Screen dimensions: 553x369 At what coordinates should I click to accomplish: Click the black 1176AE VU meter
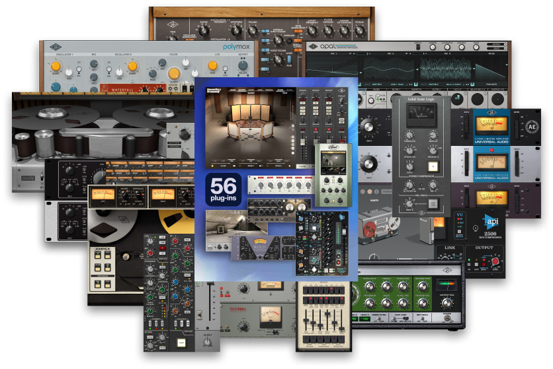pyautogui.click(x=491, y=126)
